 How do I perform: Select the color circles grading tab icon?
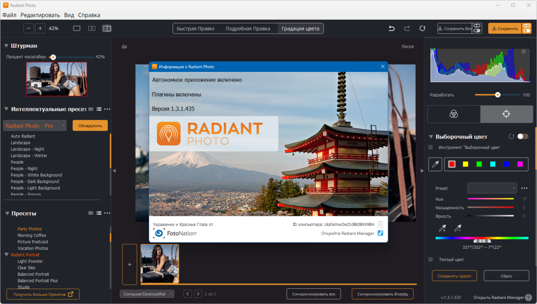(454, 114)
